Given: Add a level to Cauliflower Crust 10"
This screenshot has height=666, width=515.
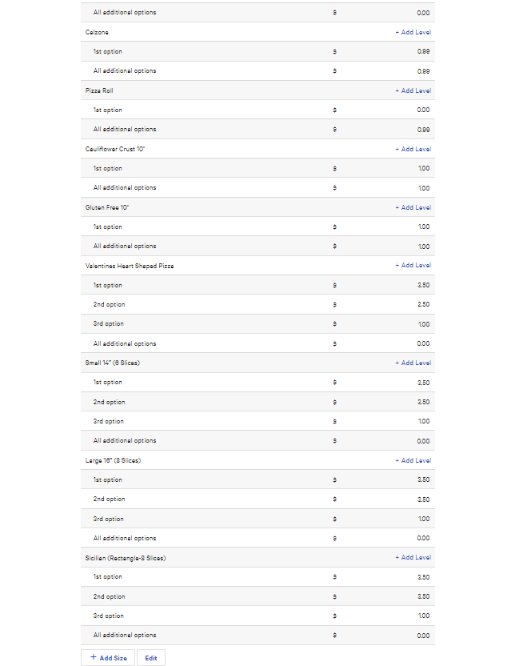Looking at the screenshot, I should pos(413,150).
